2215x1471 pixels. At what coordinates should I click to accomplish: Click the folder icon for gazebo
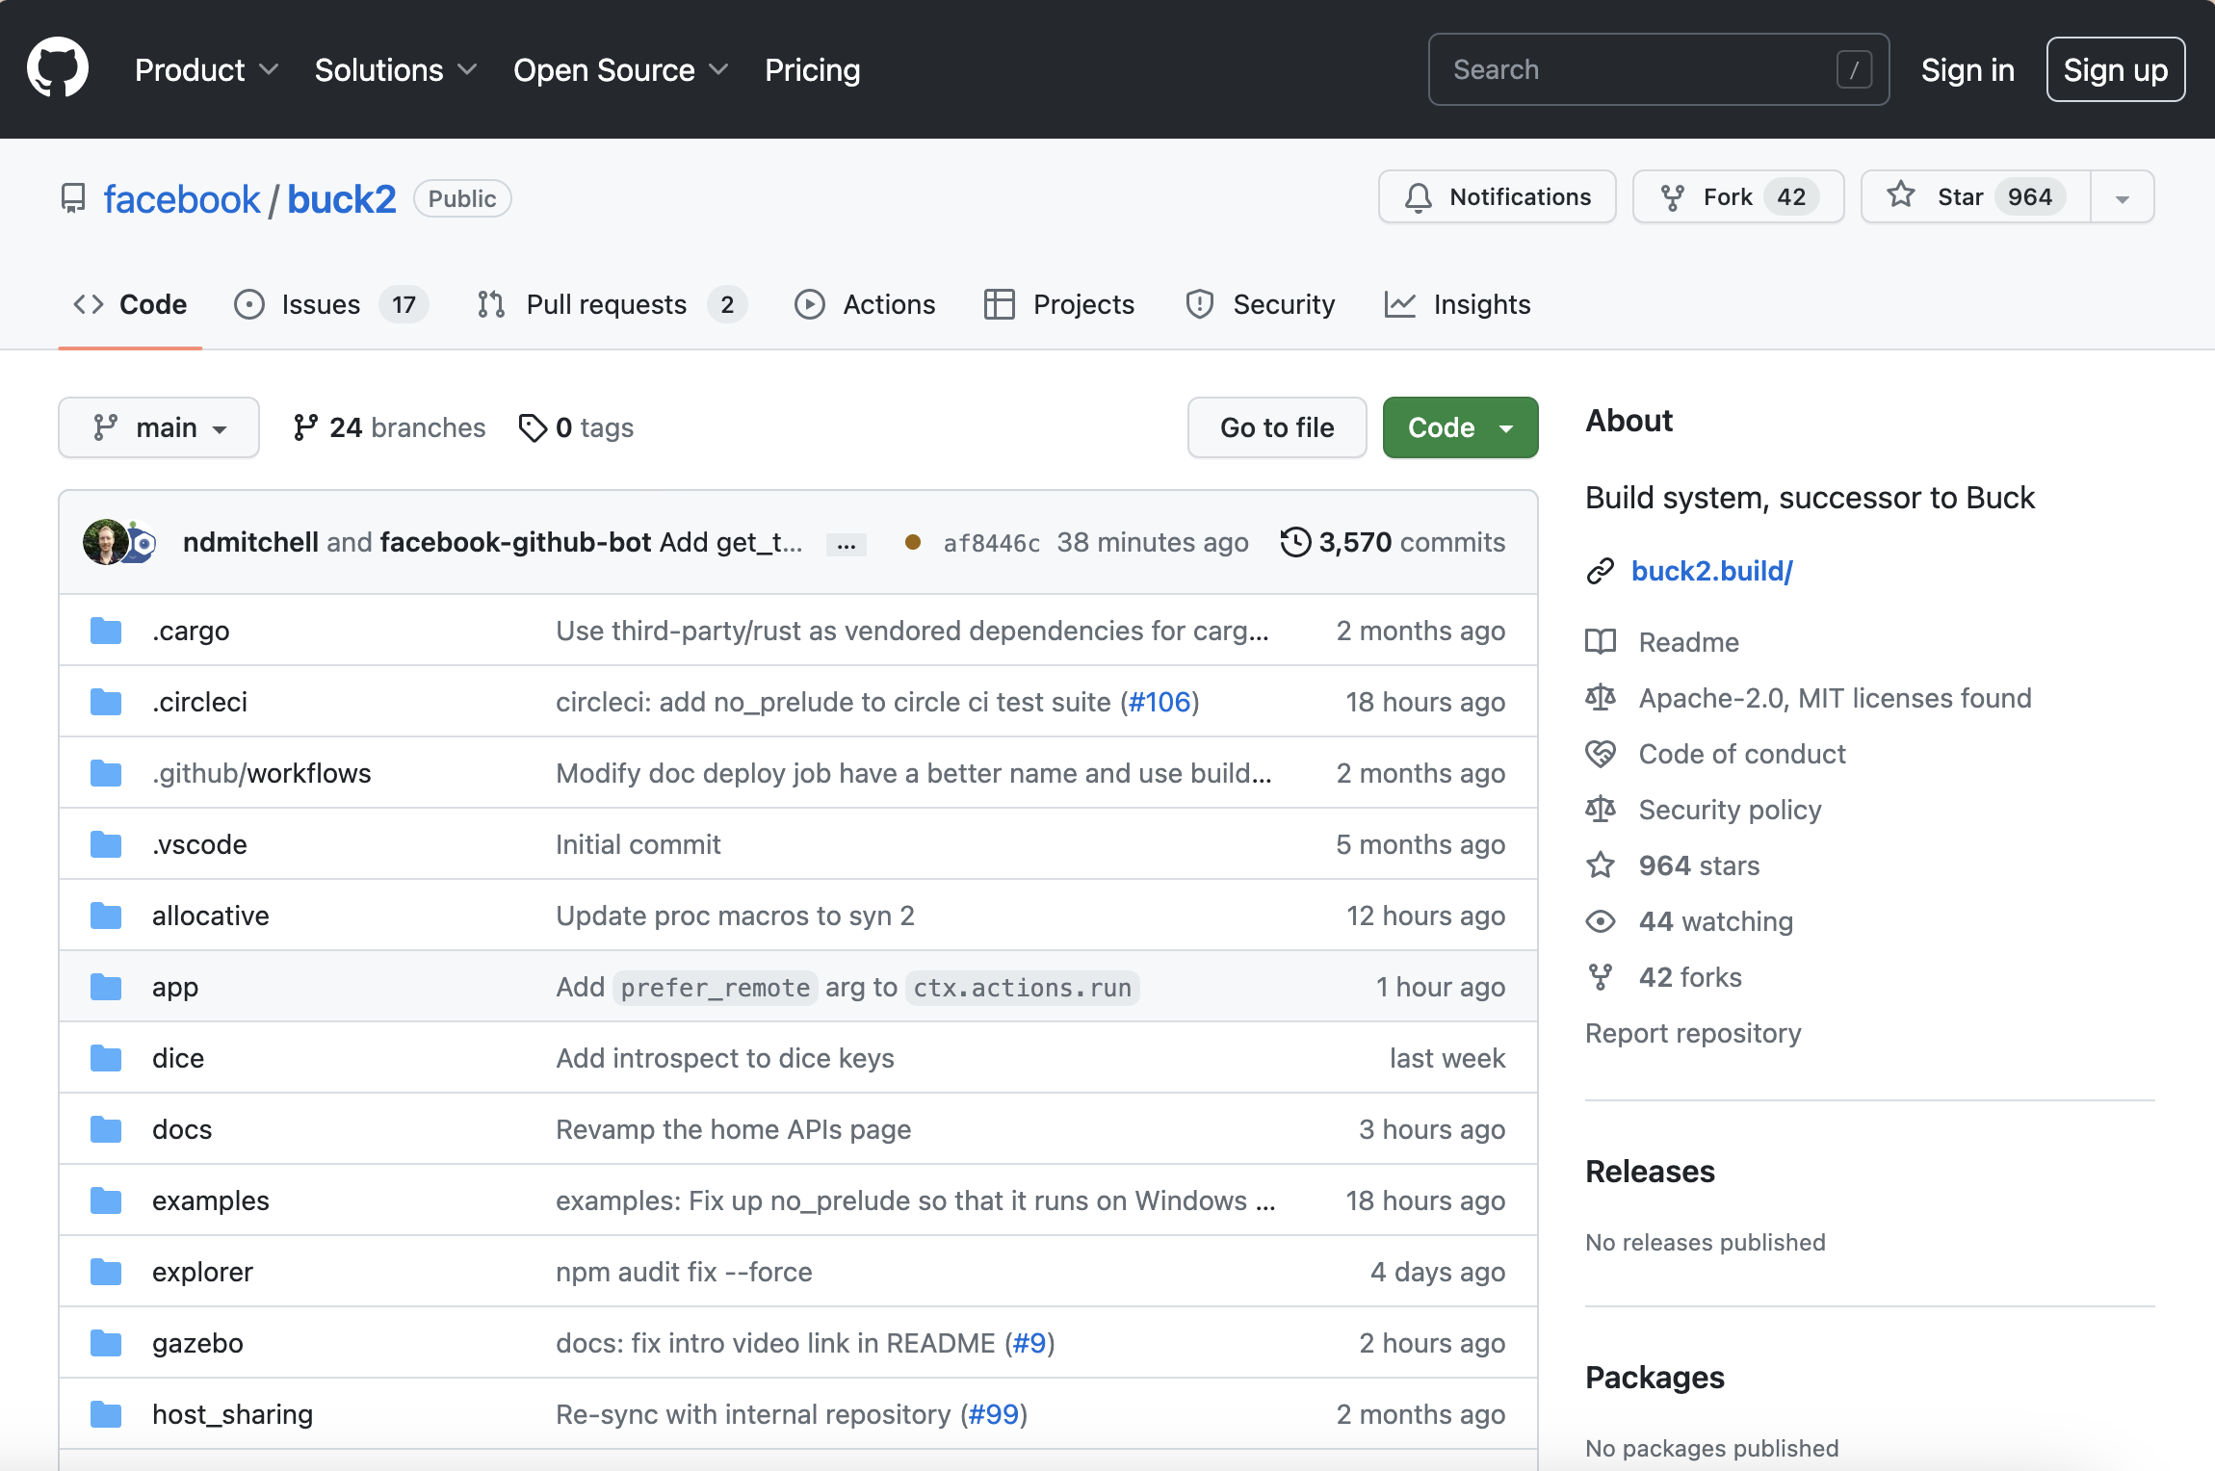tap(106, 1343)
